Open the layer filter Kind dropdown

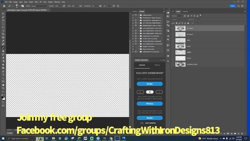tap(177, 16)
